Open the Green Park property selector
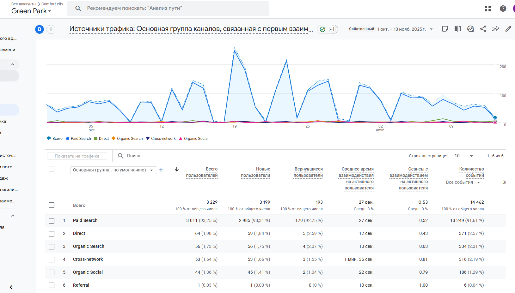 (x=31, y=11)
